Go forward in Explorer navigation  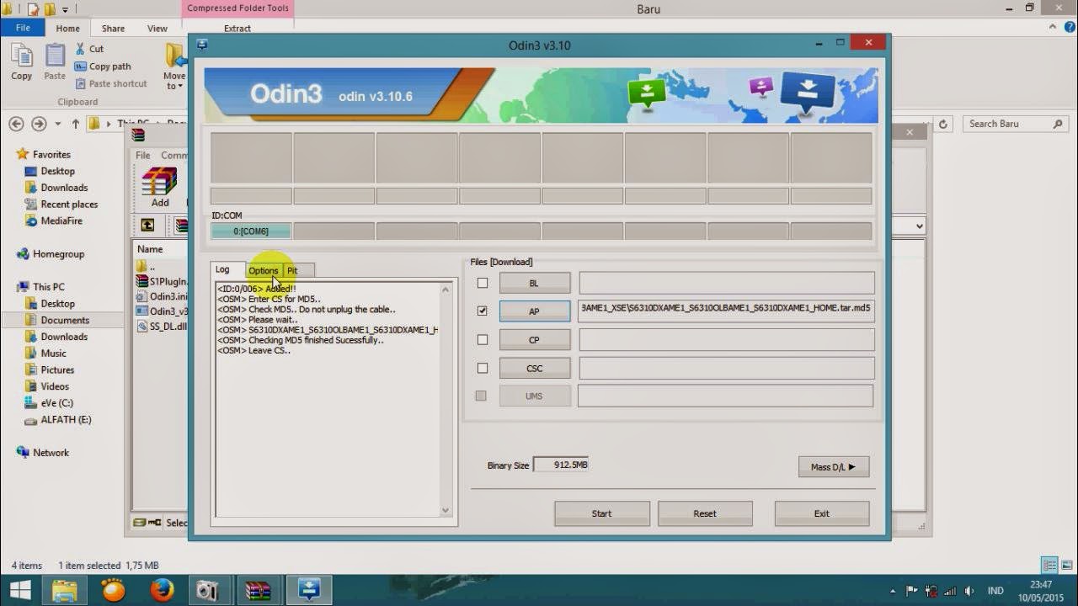(x=39, y=124)
